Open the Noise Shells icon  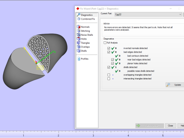pos(79,35)
